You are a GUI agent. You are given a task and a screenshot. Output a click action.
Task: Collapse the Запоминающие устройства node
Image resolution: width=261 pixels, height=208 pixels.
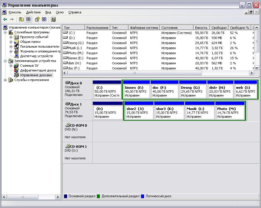tap(5, 61)
